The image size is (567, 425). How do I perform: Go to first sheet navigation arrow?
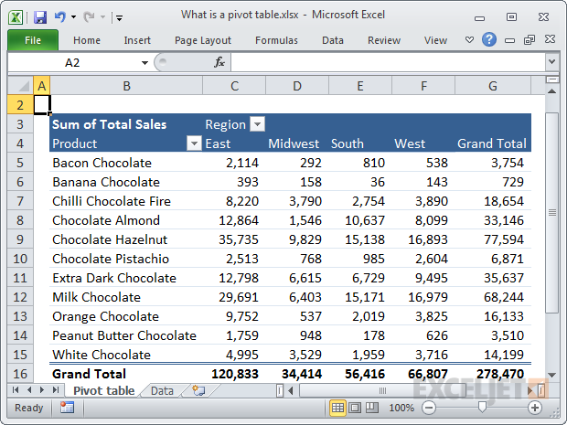[x=16, y=390]
